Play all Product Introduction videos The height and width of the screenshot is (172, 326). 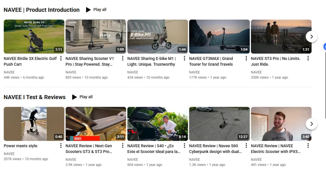coord(96,10)
